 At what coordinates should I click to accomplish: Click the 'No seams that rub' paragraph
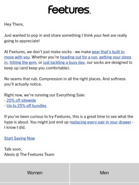[65, 81]
